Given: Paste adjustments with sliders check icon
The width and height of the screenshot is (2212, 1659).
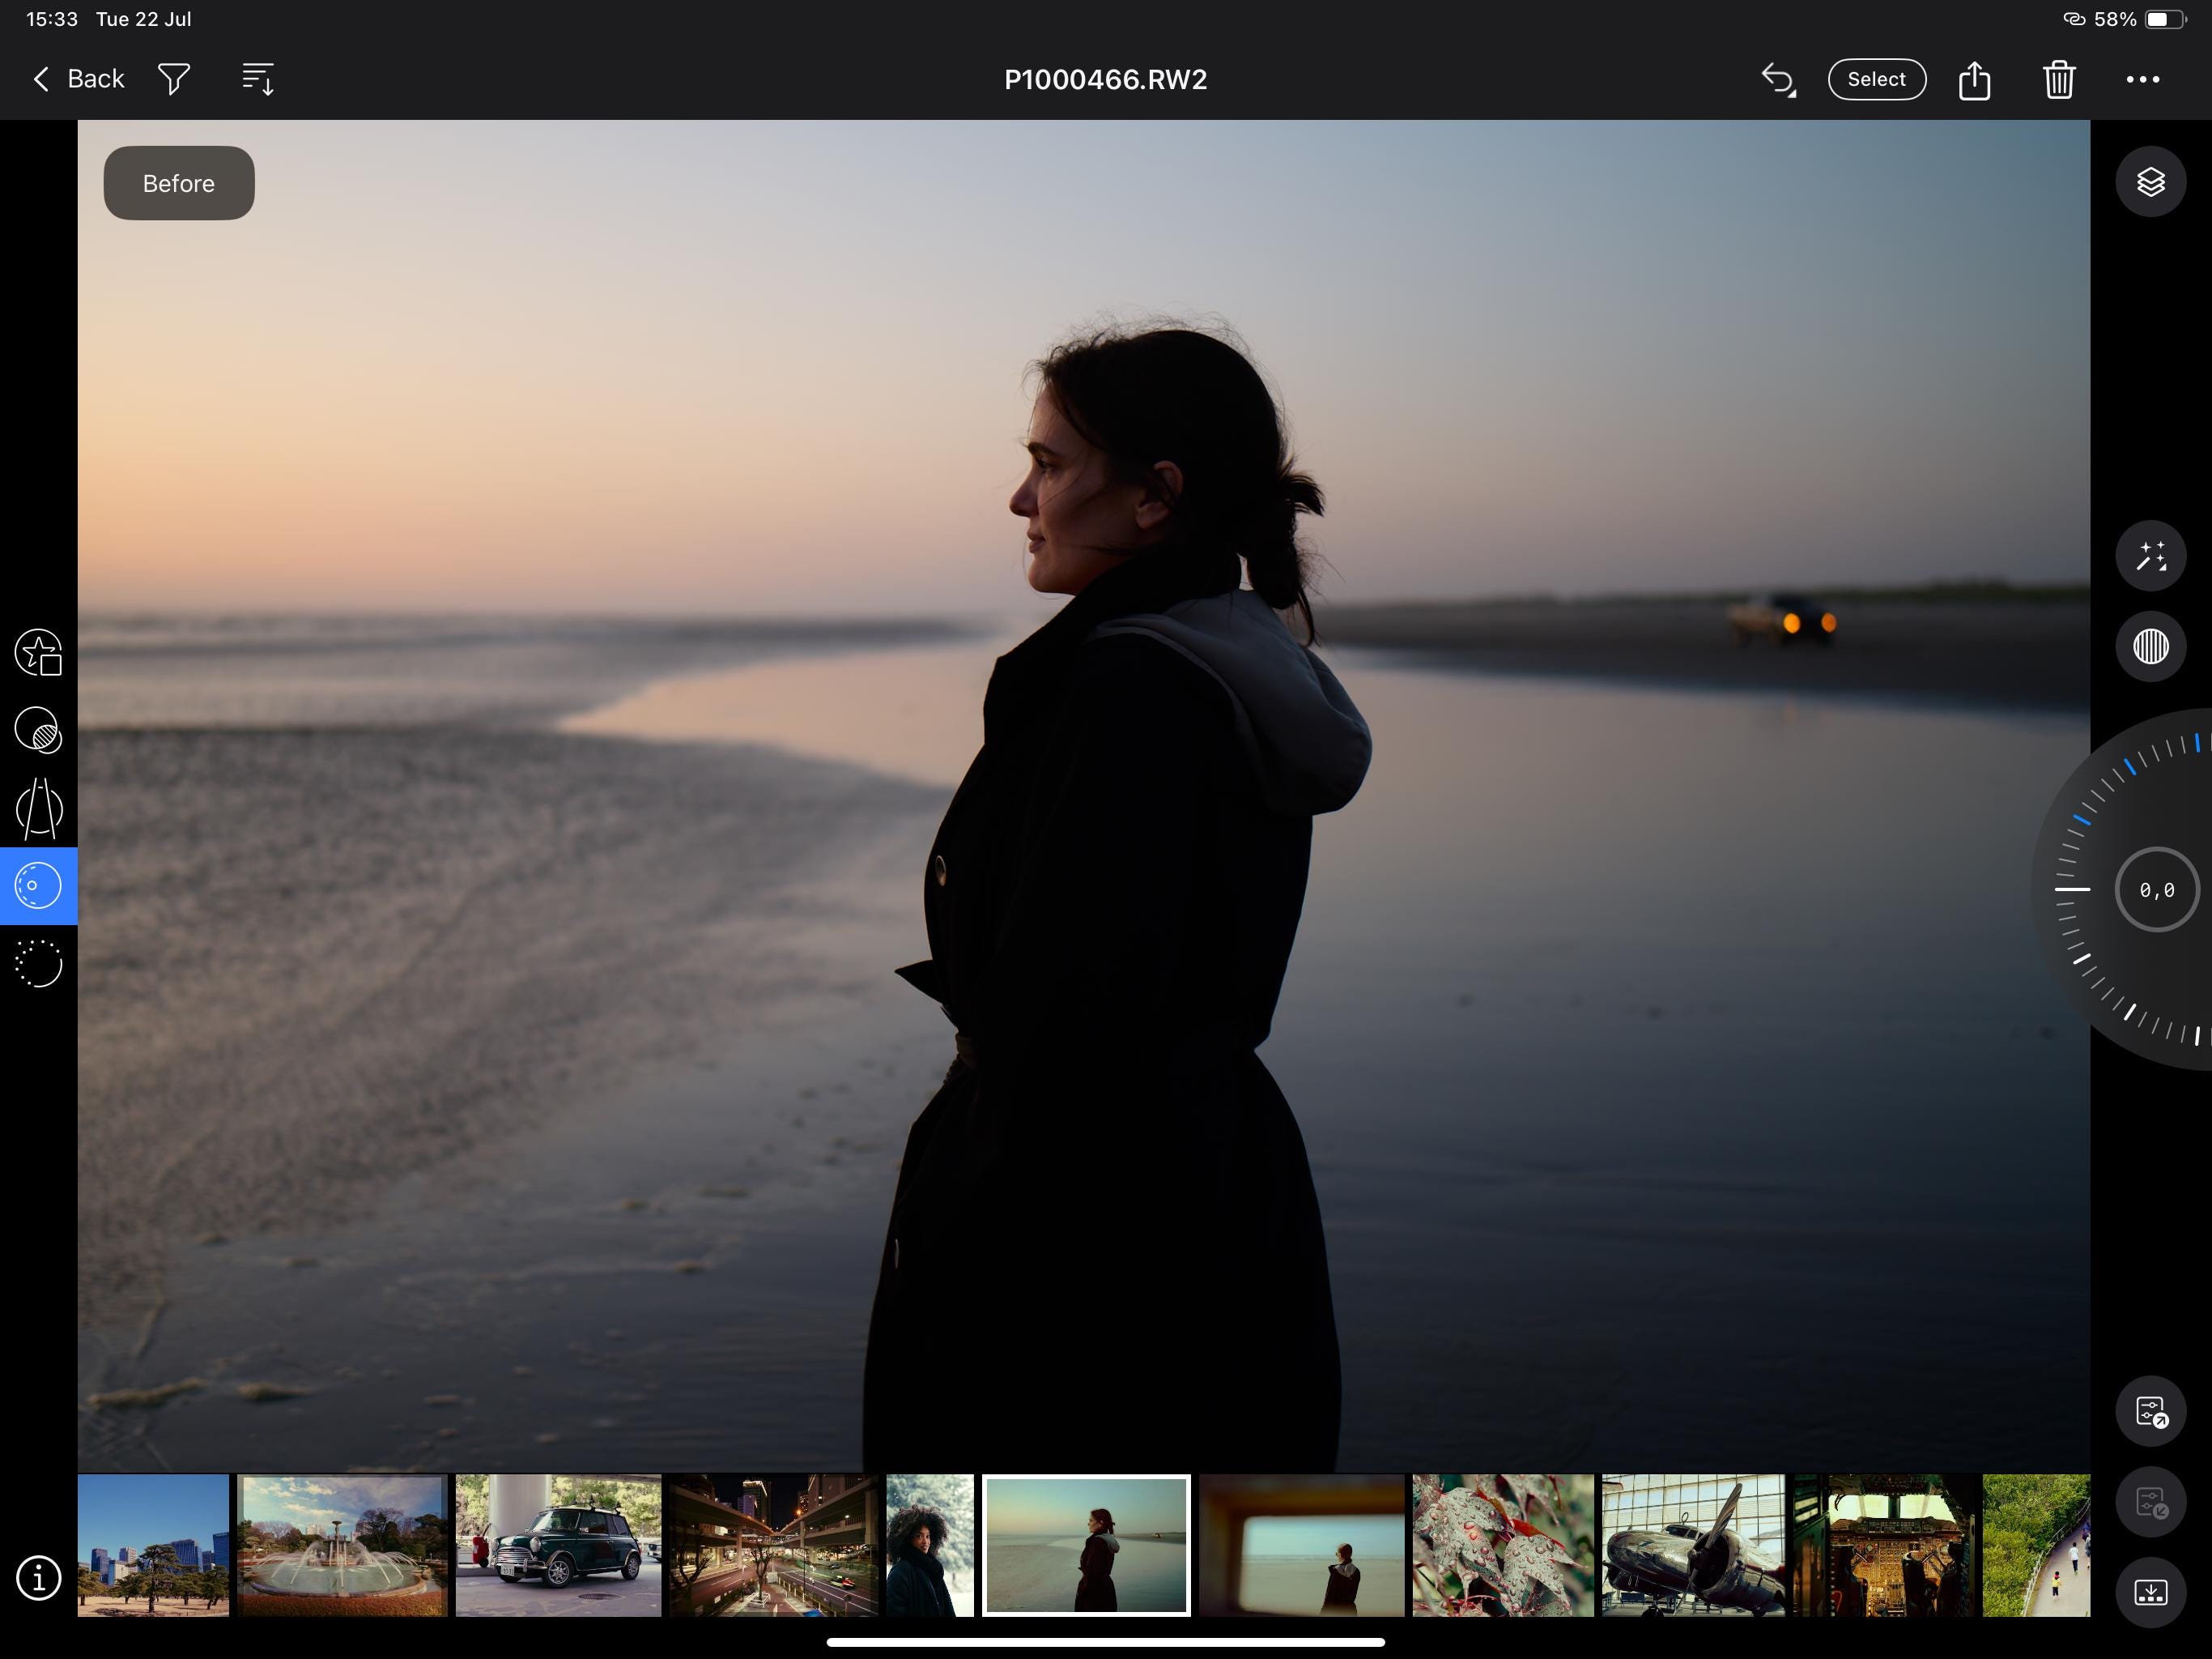Looking at the screenshot, I should [x=2150, y=1503].
